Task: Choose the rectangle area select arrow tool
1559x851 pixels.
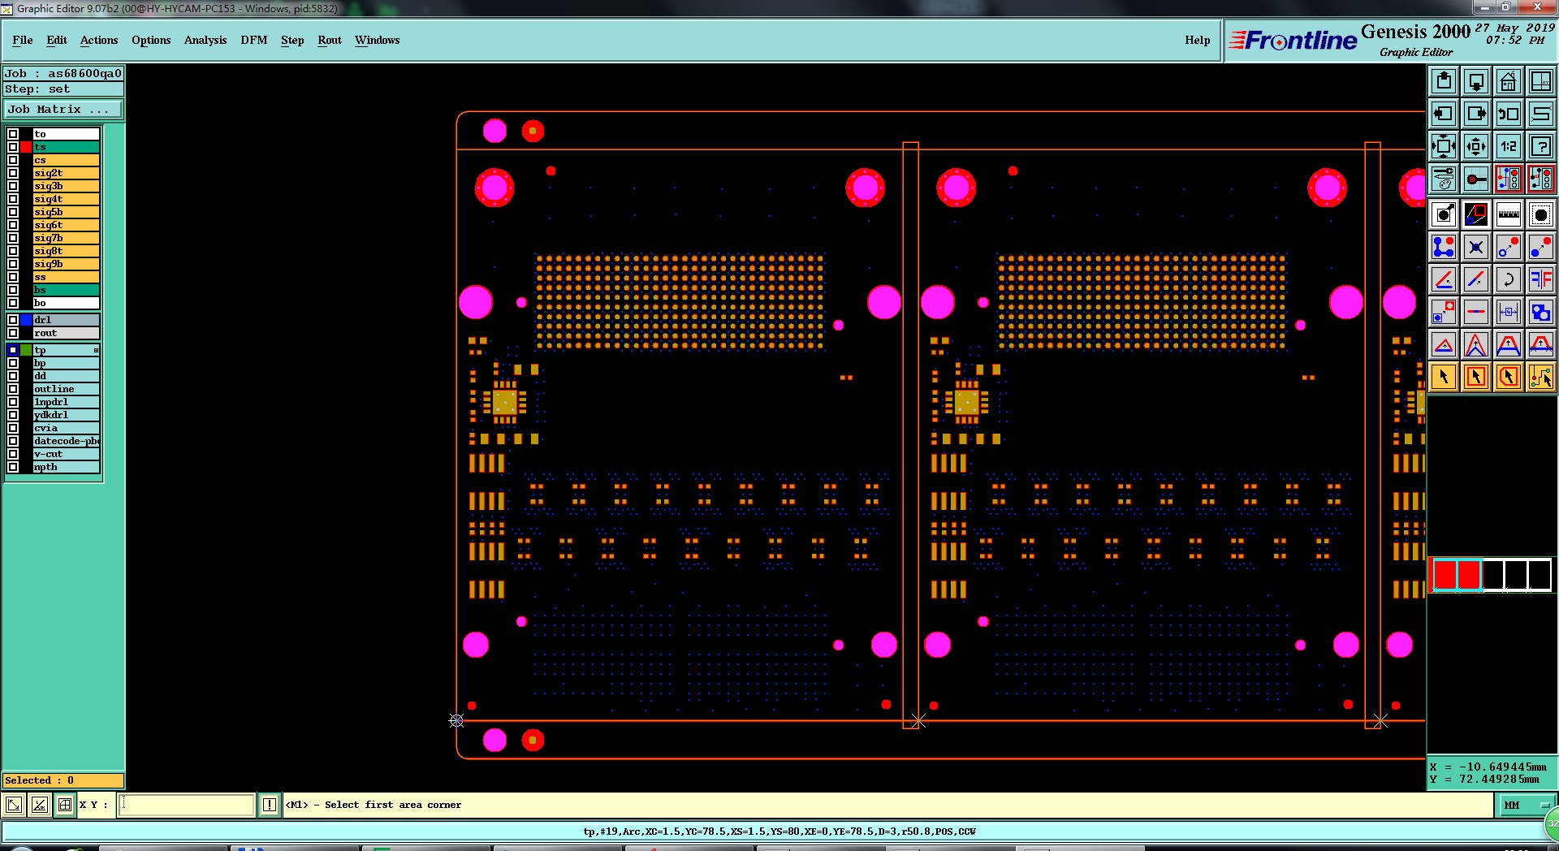Action: coord(1476,377)
